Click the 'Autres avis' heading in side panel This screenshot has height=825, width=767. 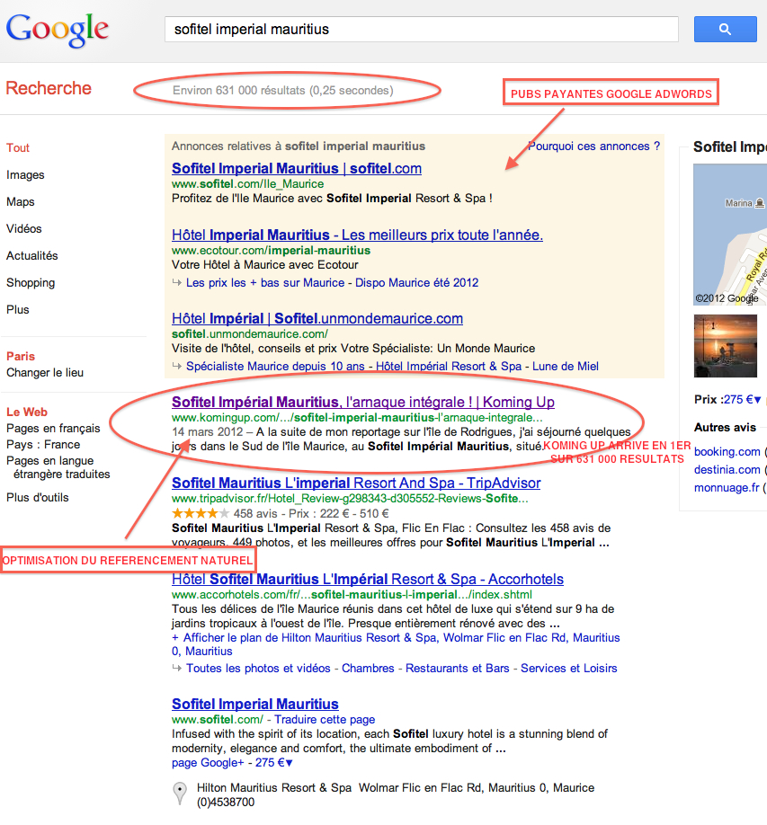pyautogui.click(x=725, y=427)
